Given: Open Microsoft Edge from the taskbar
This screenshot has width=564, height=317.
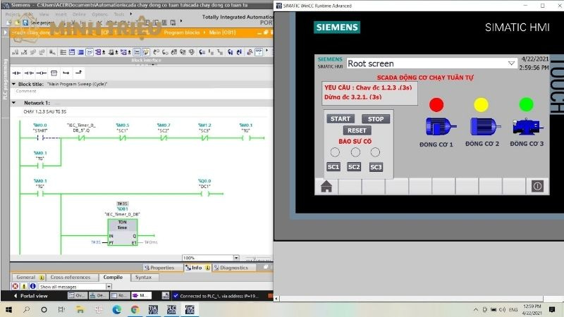Looking at the screenshot, I should coord(117,309).
